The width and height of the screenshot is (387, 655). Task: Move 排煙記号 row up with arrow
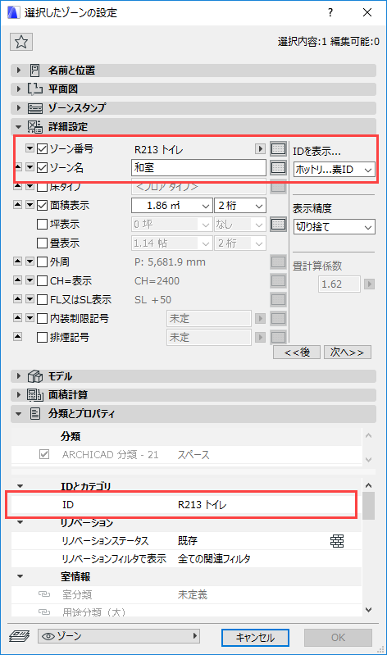(x=17, y=337)
